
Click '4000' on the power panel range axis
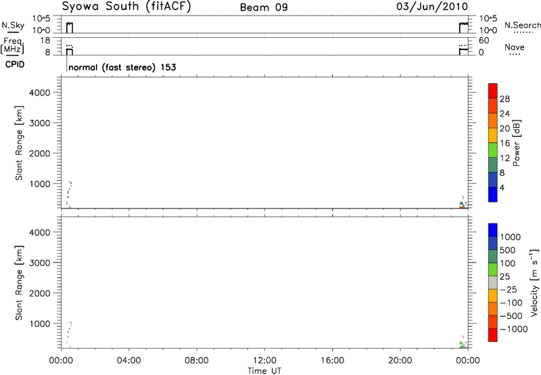pos(40,93)
